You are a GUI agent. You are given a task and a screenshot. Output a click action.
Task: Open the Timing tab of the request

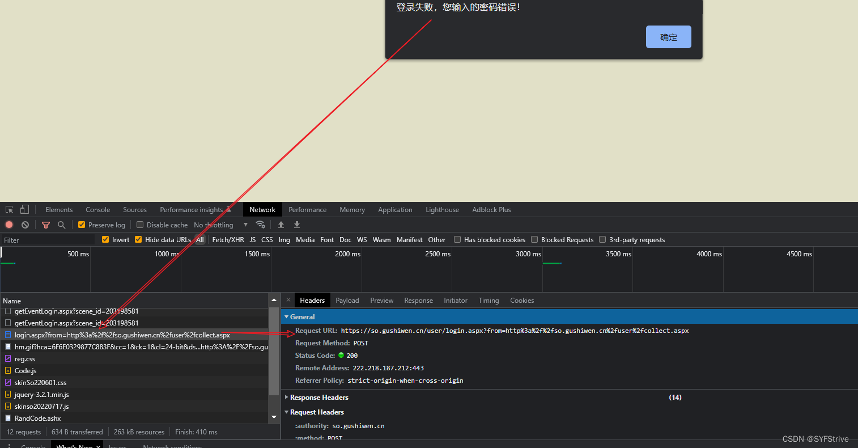489,300
